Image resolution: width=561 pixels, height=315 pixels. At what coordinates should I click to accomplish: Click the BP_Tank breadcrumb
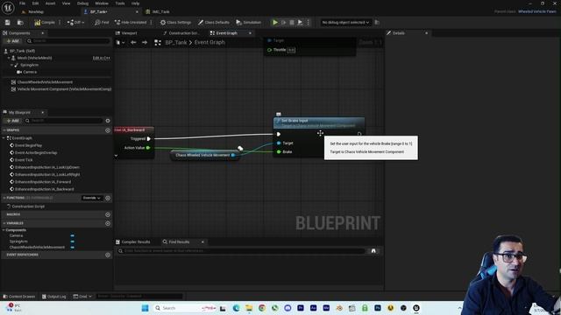coord(176,43)
